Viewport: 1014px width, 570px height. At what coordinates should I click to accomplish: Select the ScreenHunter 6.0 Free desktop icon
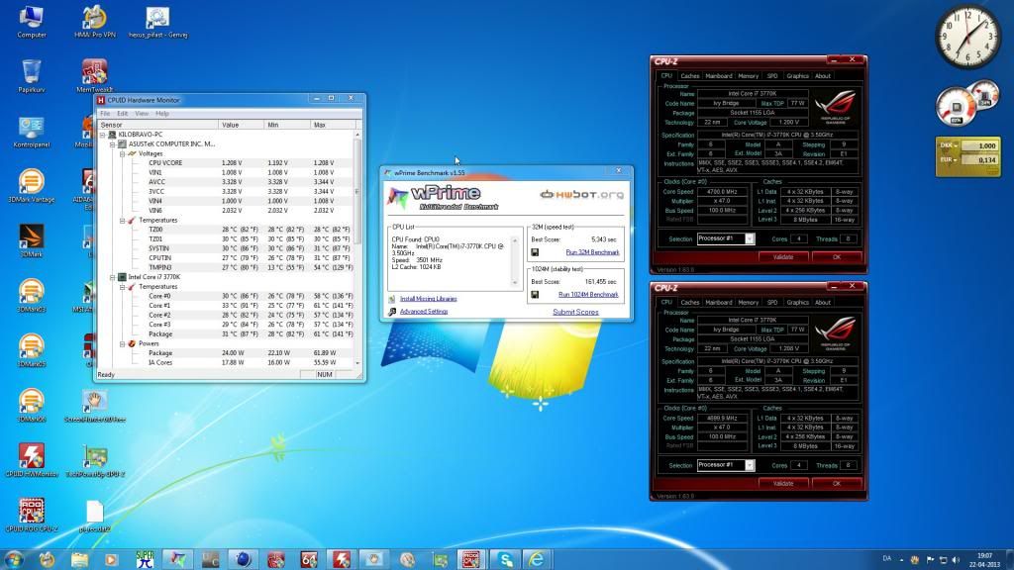[94, 406]
